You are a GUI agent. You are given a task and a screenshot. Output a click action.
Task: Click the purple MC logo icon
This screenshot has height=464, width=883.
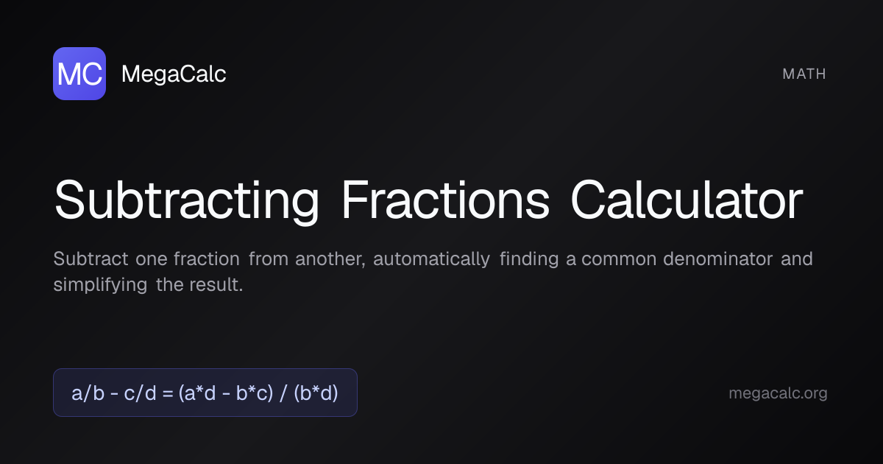click(79, 74)
